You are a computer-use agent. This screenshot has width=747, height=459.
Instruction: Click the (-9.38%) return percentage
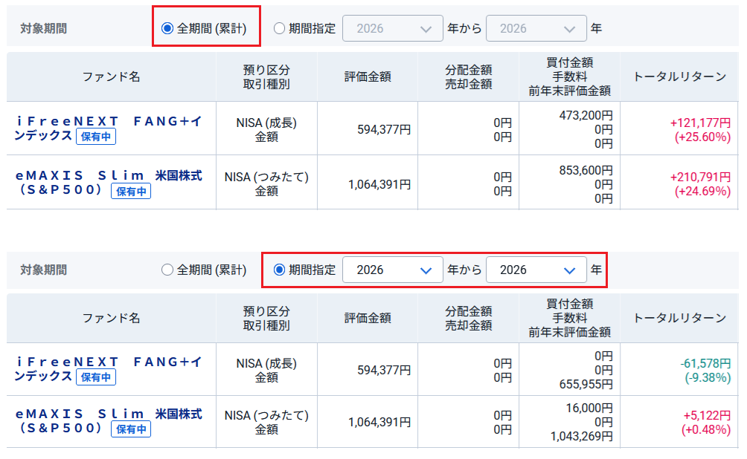708,377
